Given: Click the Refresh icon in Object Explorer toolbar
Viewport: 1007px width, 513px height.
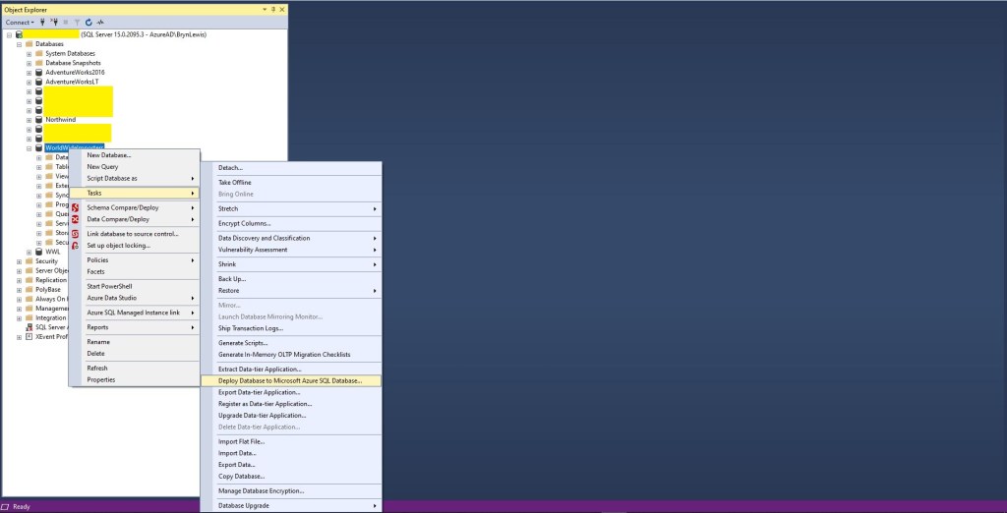Looking at the screenshot, I should tap(89, 22).
